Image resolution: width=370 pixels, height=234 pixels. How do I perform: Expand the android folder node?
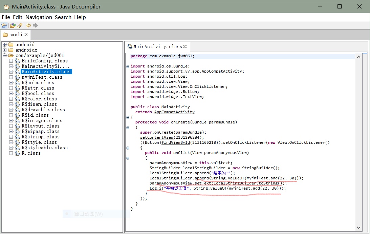tap(4, 45)
